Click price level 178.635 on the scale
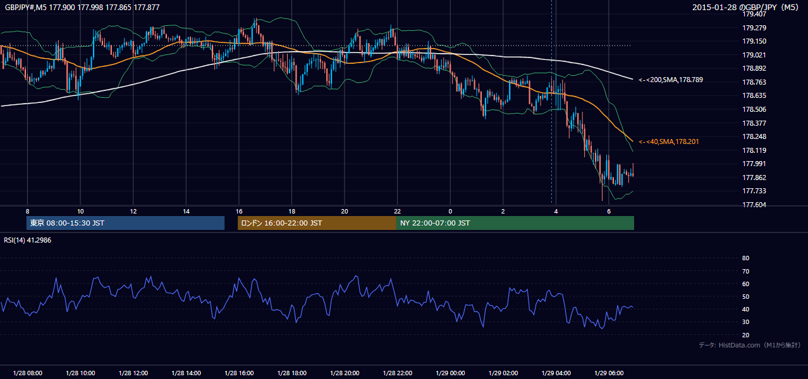808x379 pixels. (754, 96)
